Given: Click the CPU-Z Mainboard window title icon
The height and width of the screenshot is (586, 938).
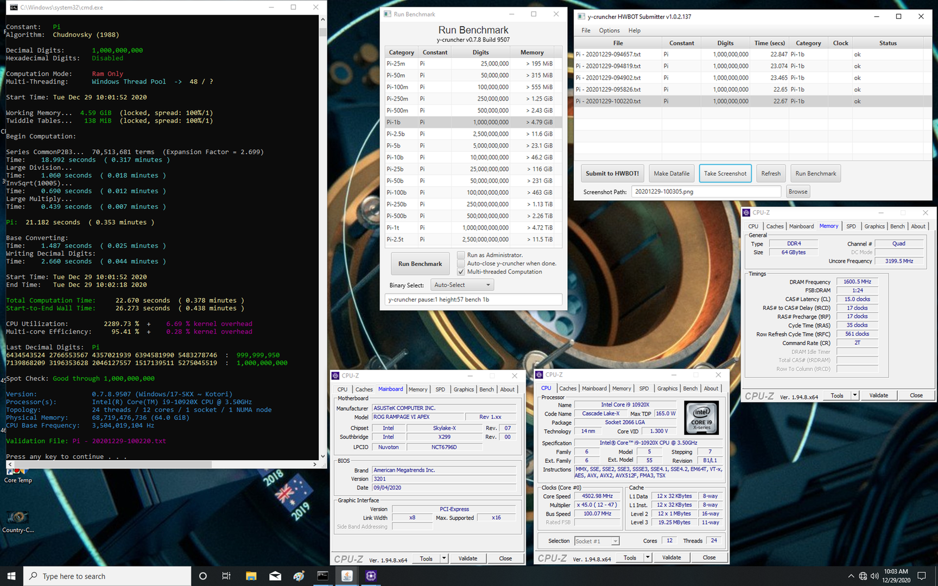Looking at the screenshot, I should pos(335,375).
